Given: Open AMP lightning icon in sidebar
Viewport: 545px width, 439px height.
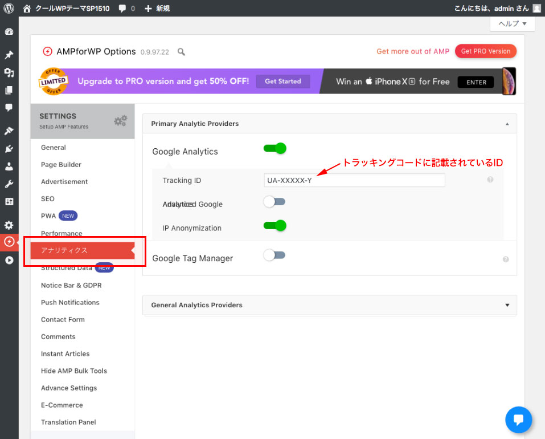Looking at the screenshot, I should [x=9, y=241].
